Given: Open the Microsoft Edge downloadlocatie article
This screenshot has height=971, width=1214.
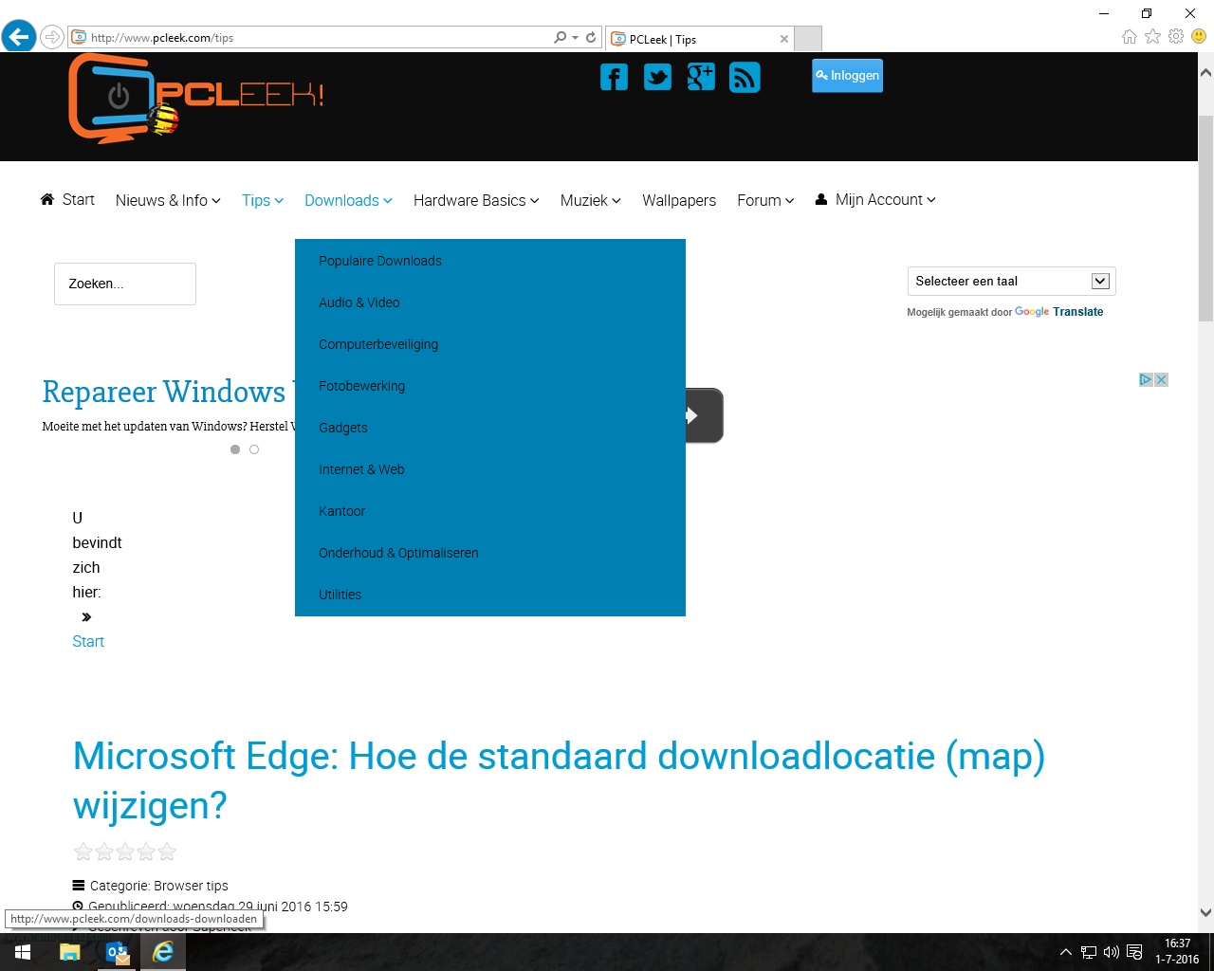Looking at the screenshot, I should point(559,780).
